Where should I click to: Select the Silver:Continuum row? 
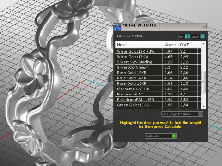pos(158,67)
